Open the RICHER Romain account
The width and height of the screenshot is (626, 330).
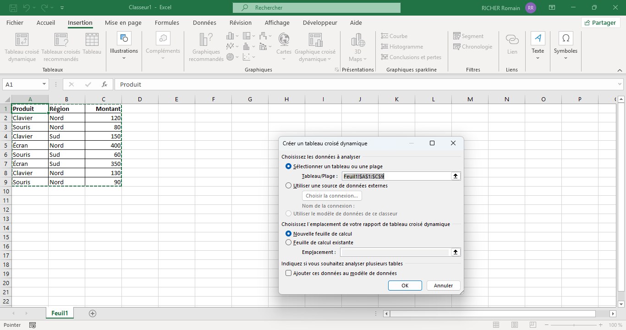509,8
